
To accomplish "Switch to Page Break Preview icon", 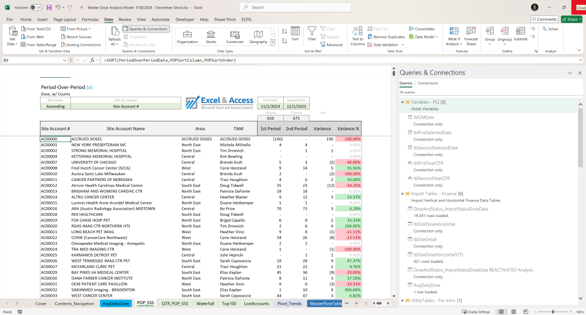I will click(x=526, y=312).
